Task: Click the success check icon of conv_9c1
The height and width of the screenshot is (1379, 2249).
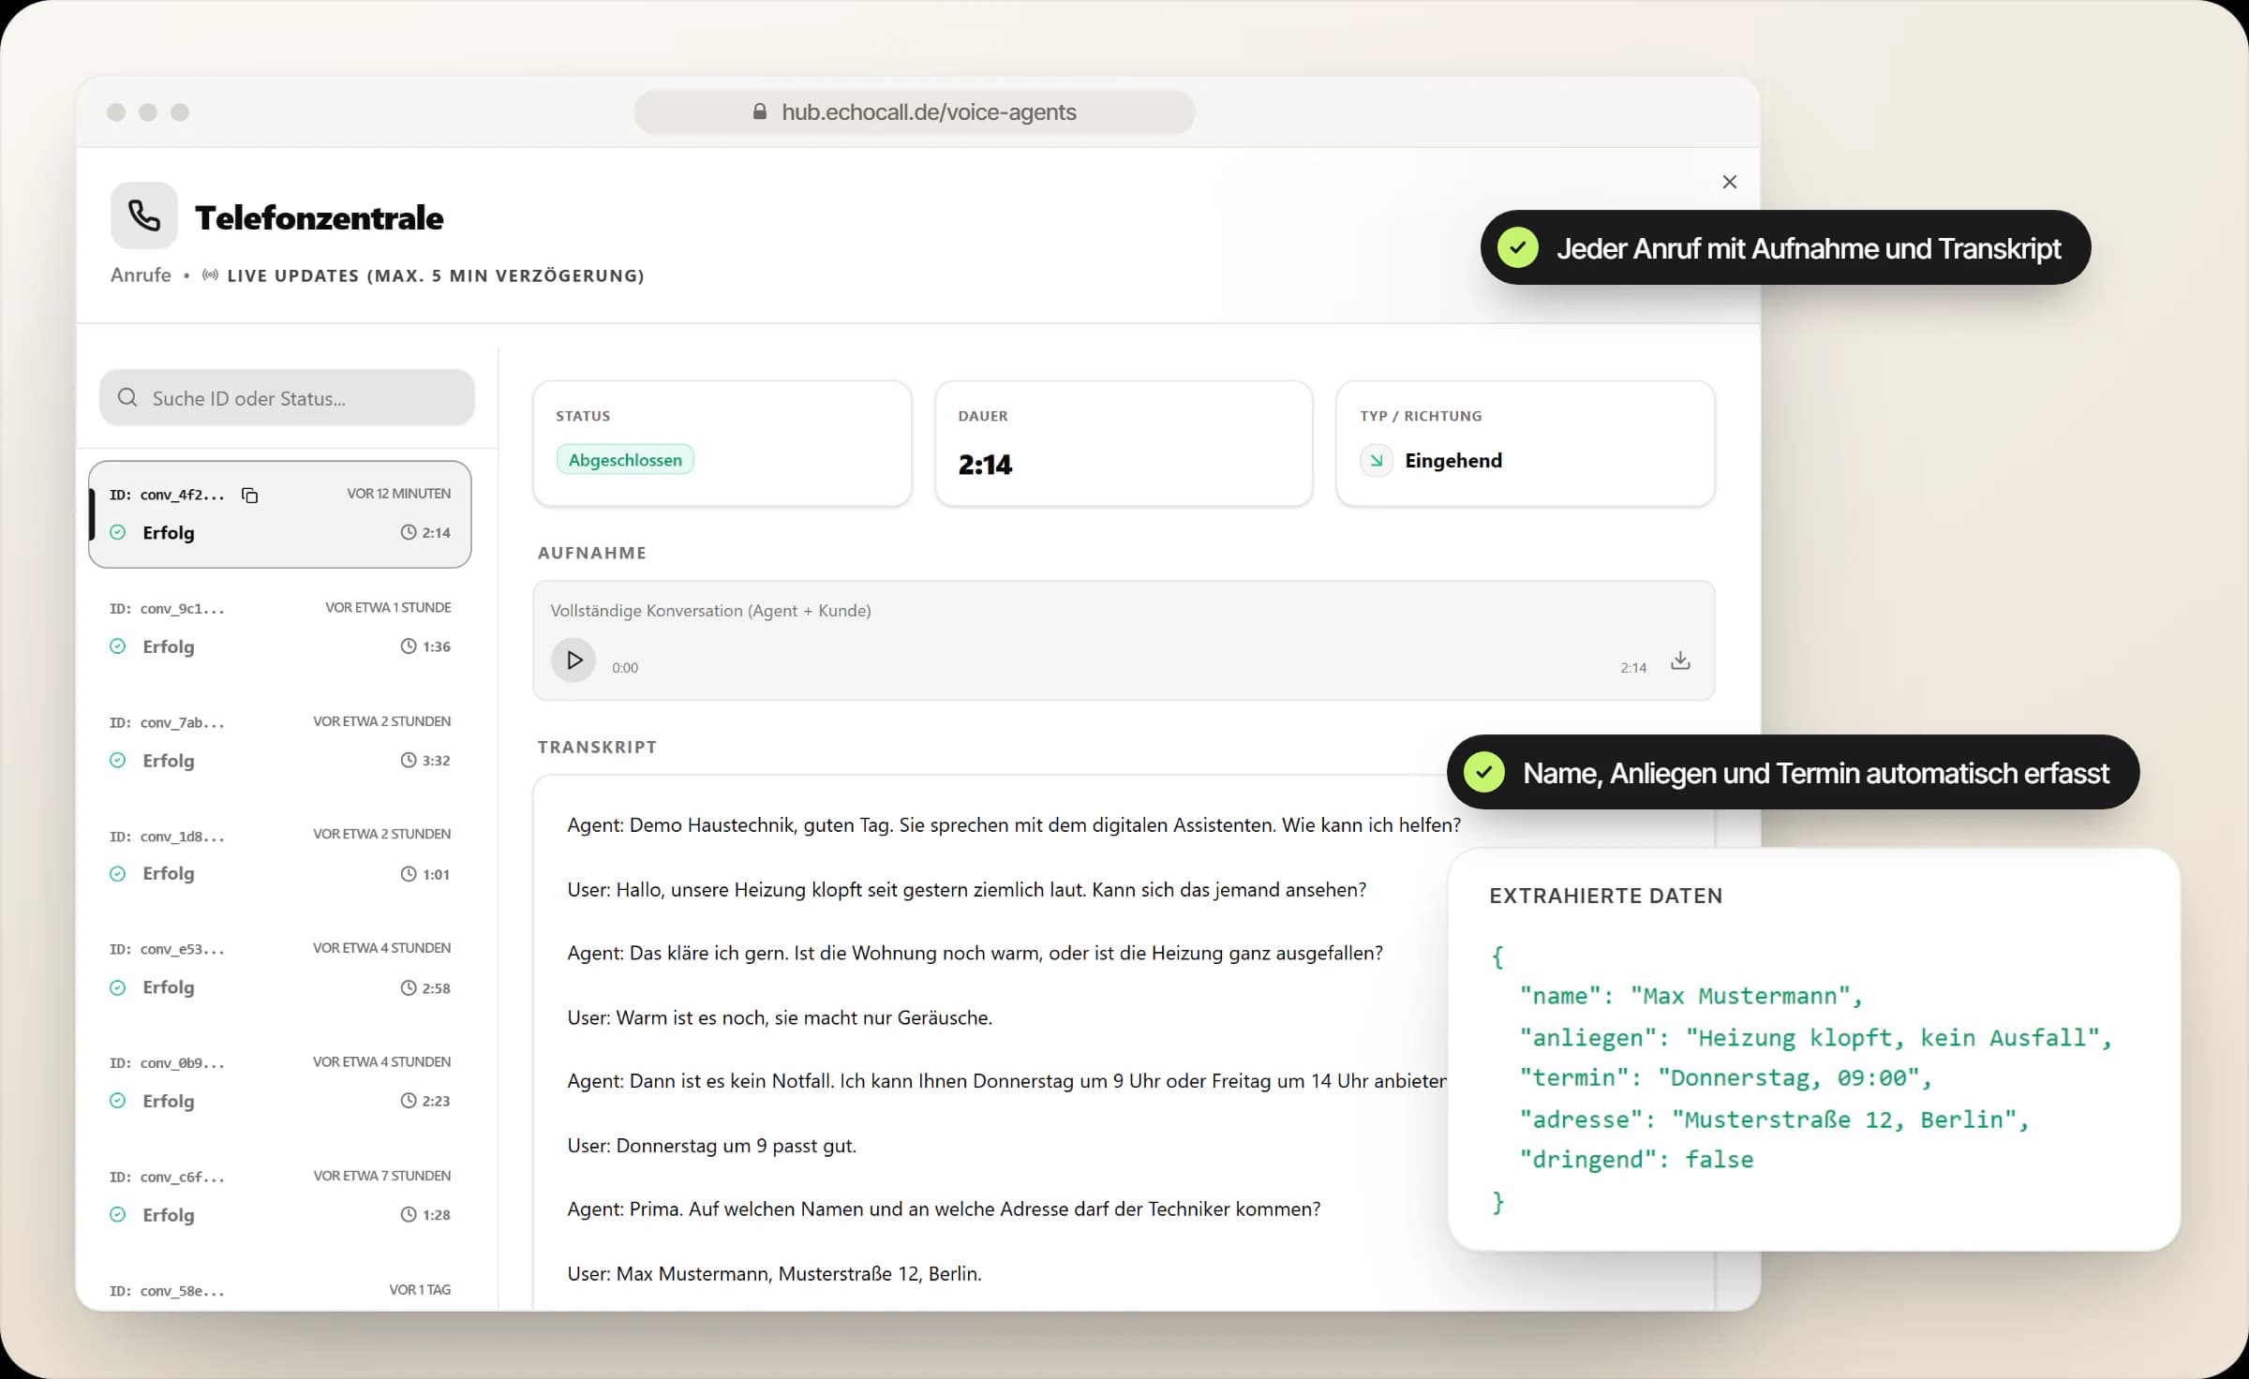Action: click(118, 646)
